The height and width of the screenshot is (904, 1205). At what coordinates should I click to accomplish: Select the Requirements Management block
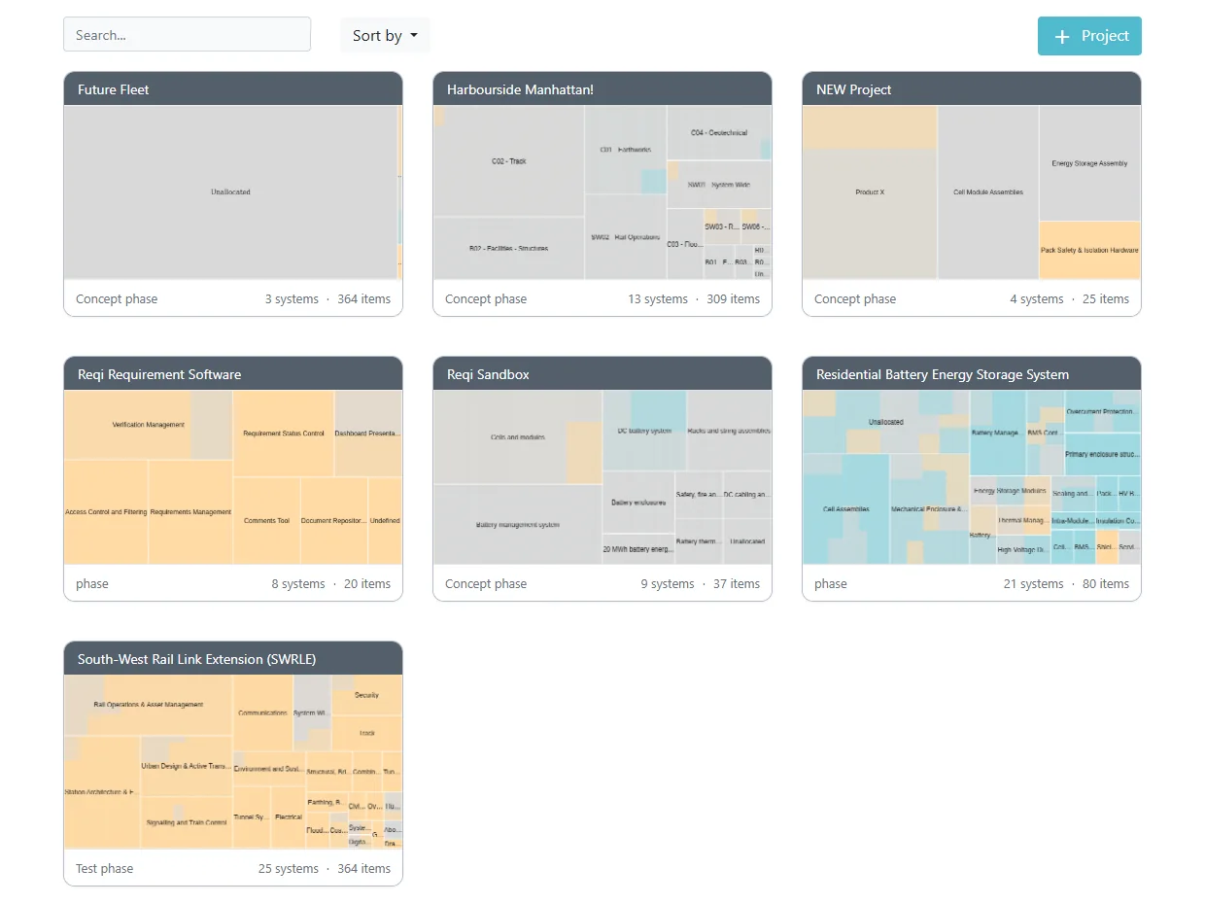(190, 512)
